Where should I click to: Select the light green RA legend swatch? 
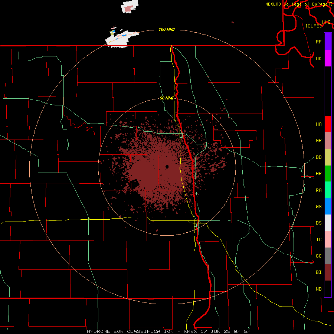pos(328,190)
